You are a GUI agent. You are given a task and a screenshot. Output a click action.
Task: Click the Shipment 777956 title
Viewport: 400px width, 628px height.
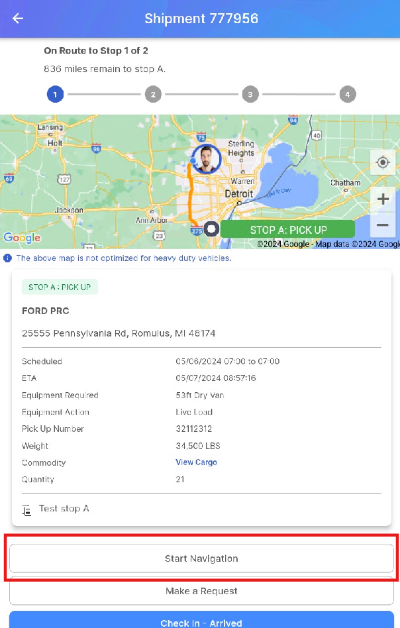(201, 19)
